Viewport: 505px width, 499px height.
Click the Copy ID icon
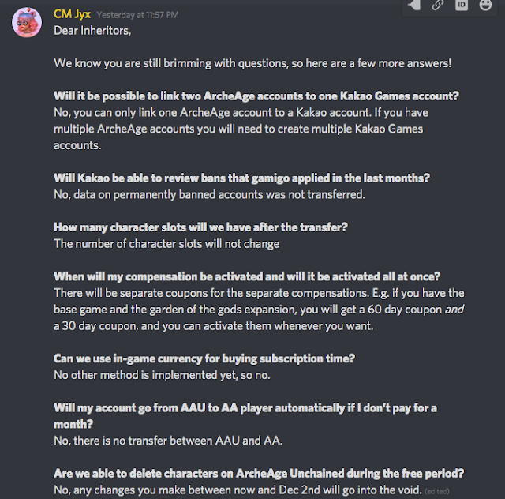pos(462,6)
